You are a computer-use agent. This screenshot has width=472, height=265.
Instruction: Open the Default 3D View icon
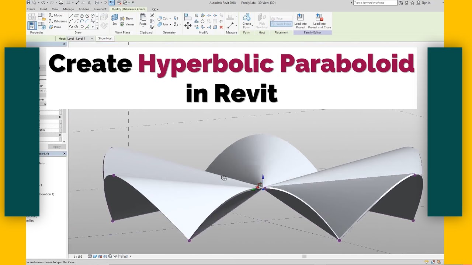(97, 2)
